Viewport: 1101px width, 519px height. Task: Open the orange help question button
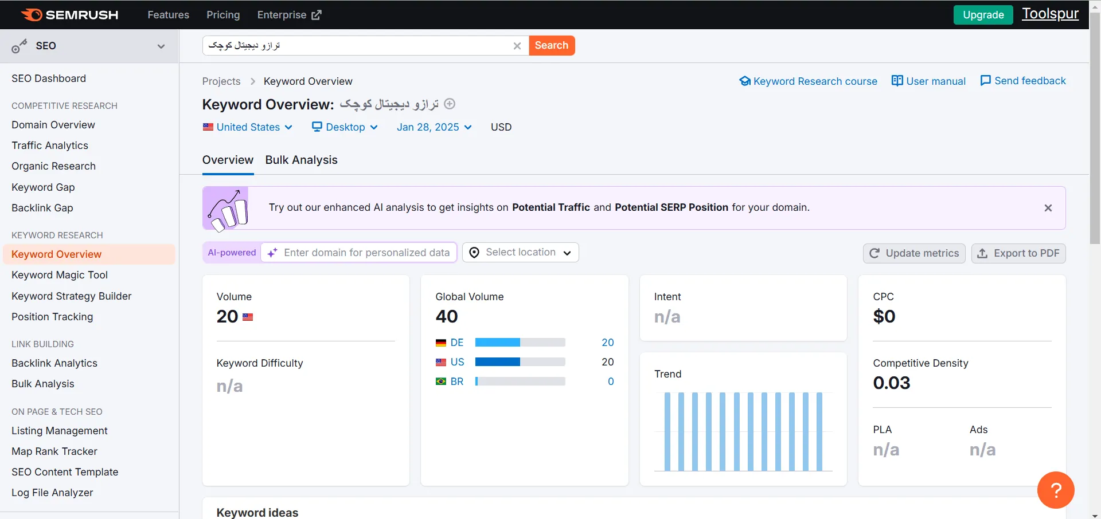[x=1056, y=490]
